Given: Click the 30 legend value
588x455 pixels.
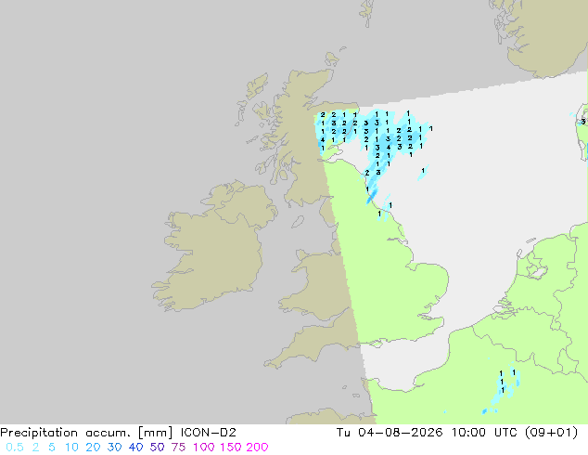Looking at the screenshot, I should coord(114,448).
